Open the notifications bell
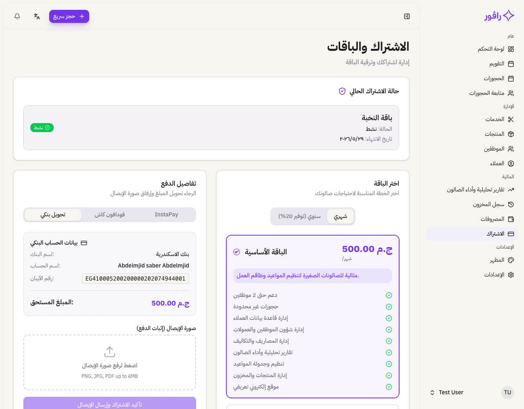This screenshot has width=524, height=409. (17, 16)
